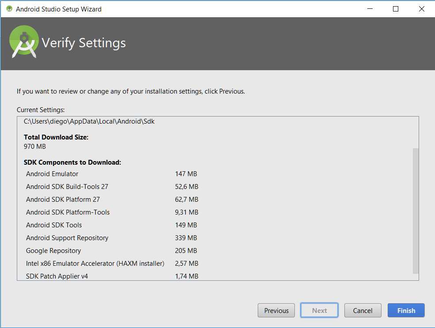Click the 149 MB size value
This screenshot has width=435, height=328.
point(186,225)
